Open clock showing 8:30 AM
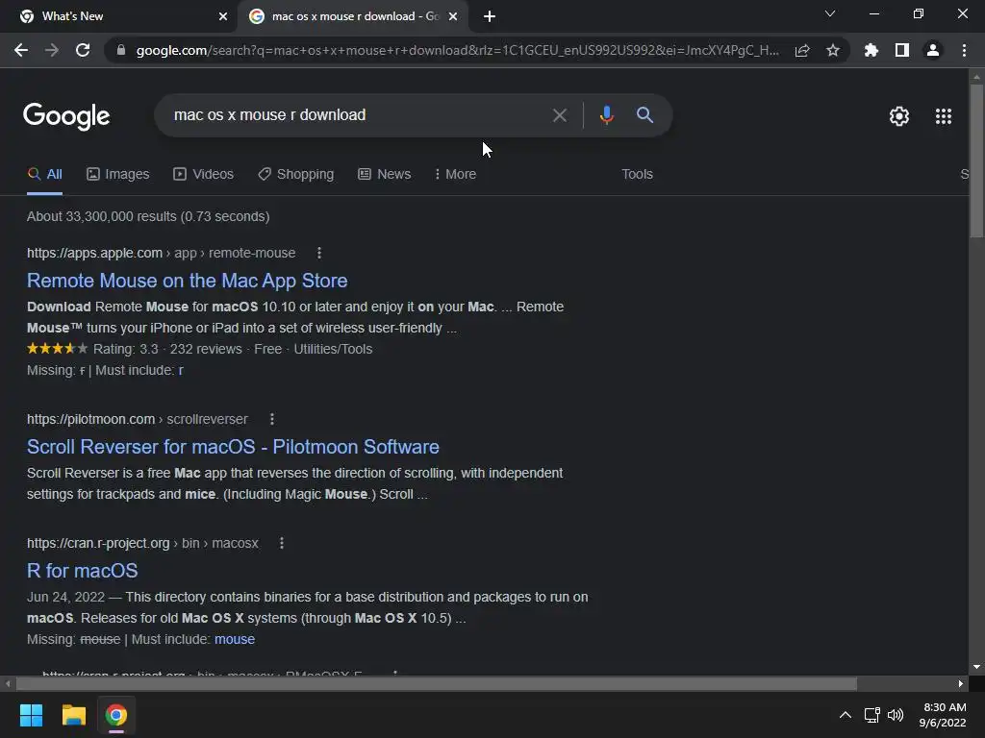 (x=943, y=715)
